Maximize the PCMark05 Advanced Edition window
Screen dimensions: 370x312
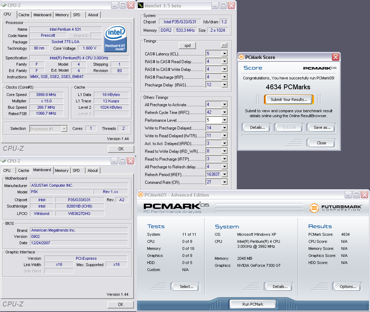[x=356, y=194]
